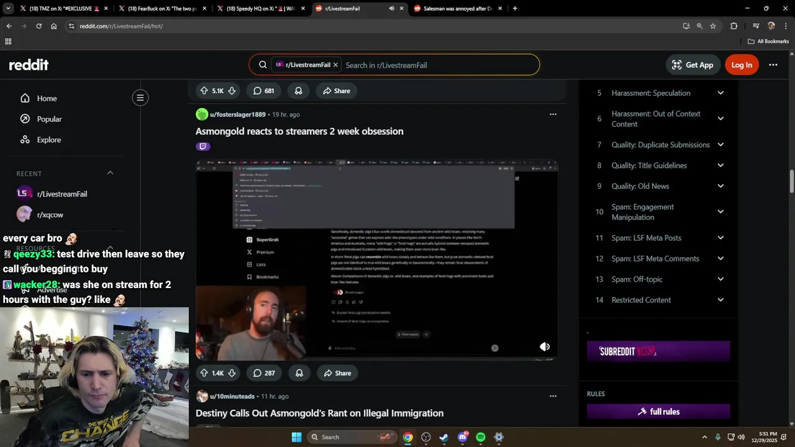This screenshot has height=447, width=795.
Task: Open the 287 comments on Asmongold post
Action: click(263, 373)
